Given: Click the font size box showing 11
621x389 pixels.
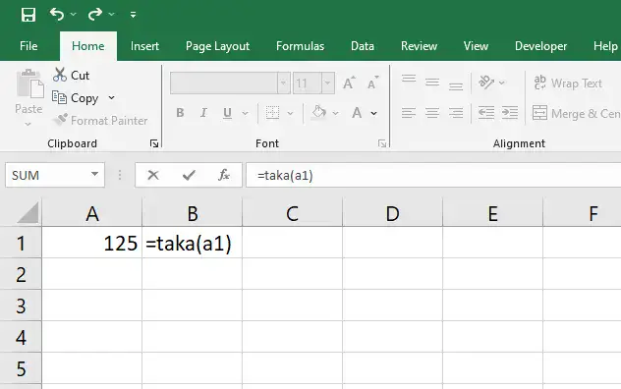Looking at the screenshot, I should point(307,83).
